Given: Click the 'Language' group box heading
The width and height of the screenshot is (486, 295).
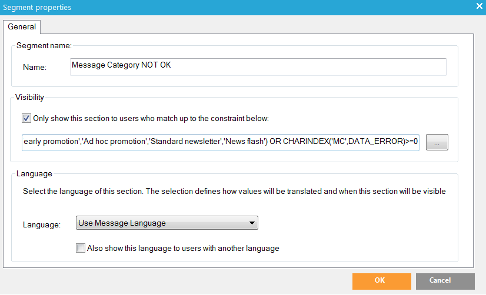Looking at the screenshot, I should point(34,174).
